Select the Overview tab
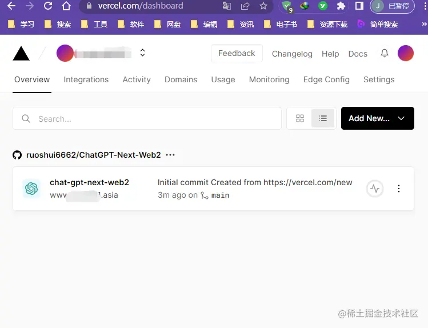This screenshot has width=428, height=328. [x=32, y=79]
